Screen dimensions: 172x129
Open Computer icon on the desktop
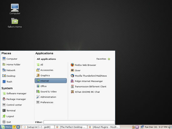(15, 9)
